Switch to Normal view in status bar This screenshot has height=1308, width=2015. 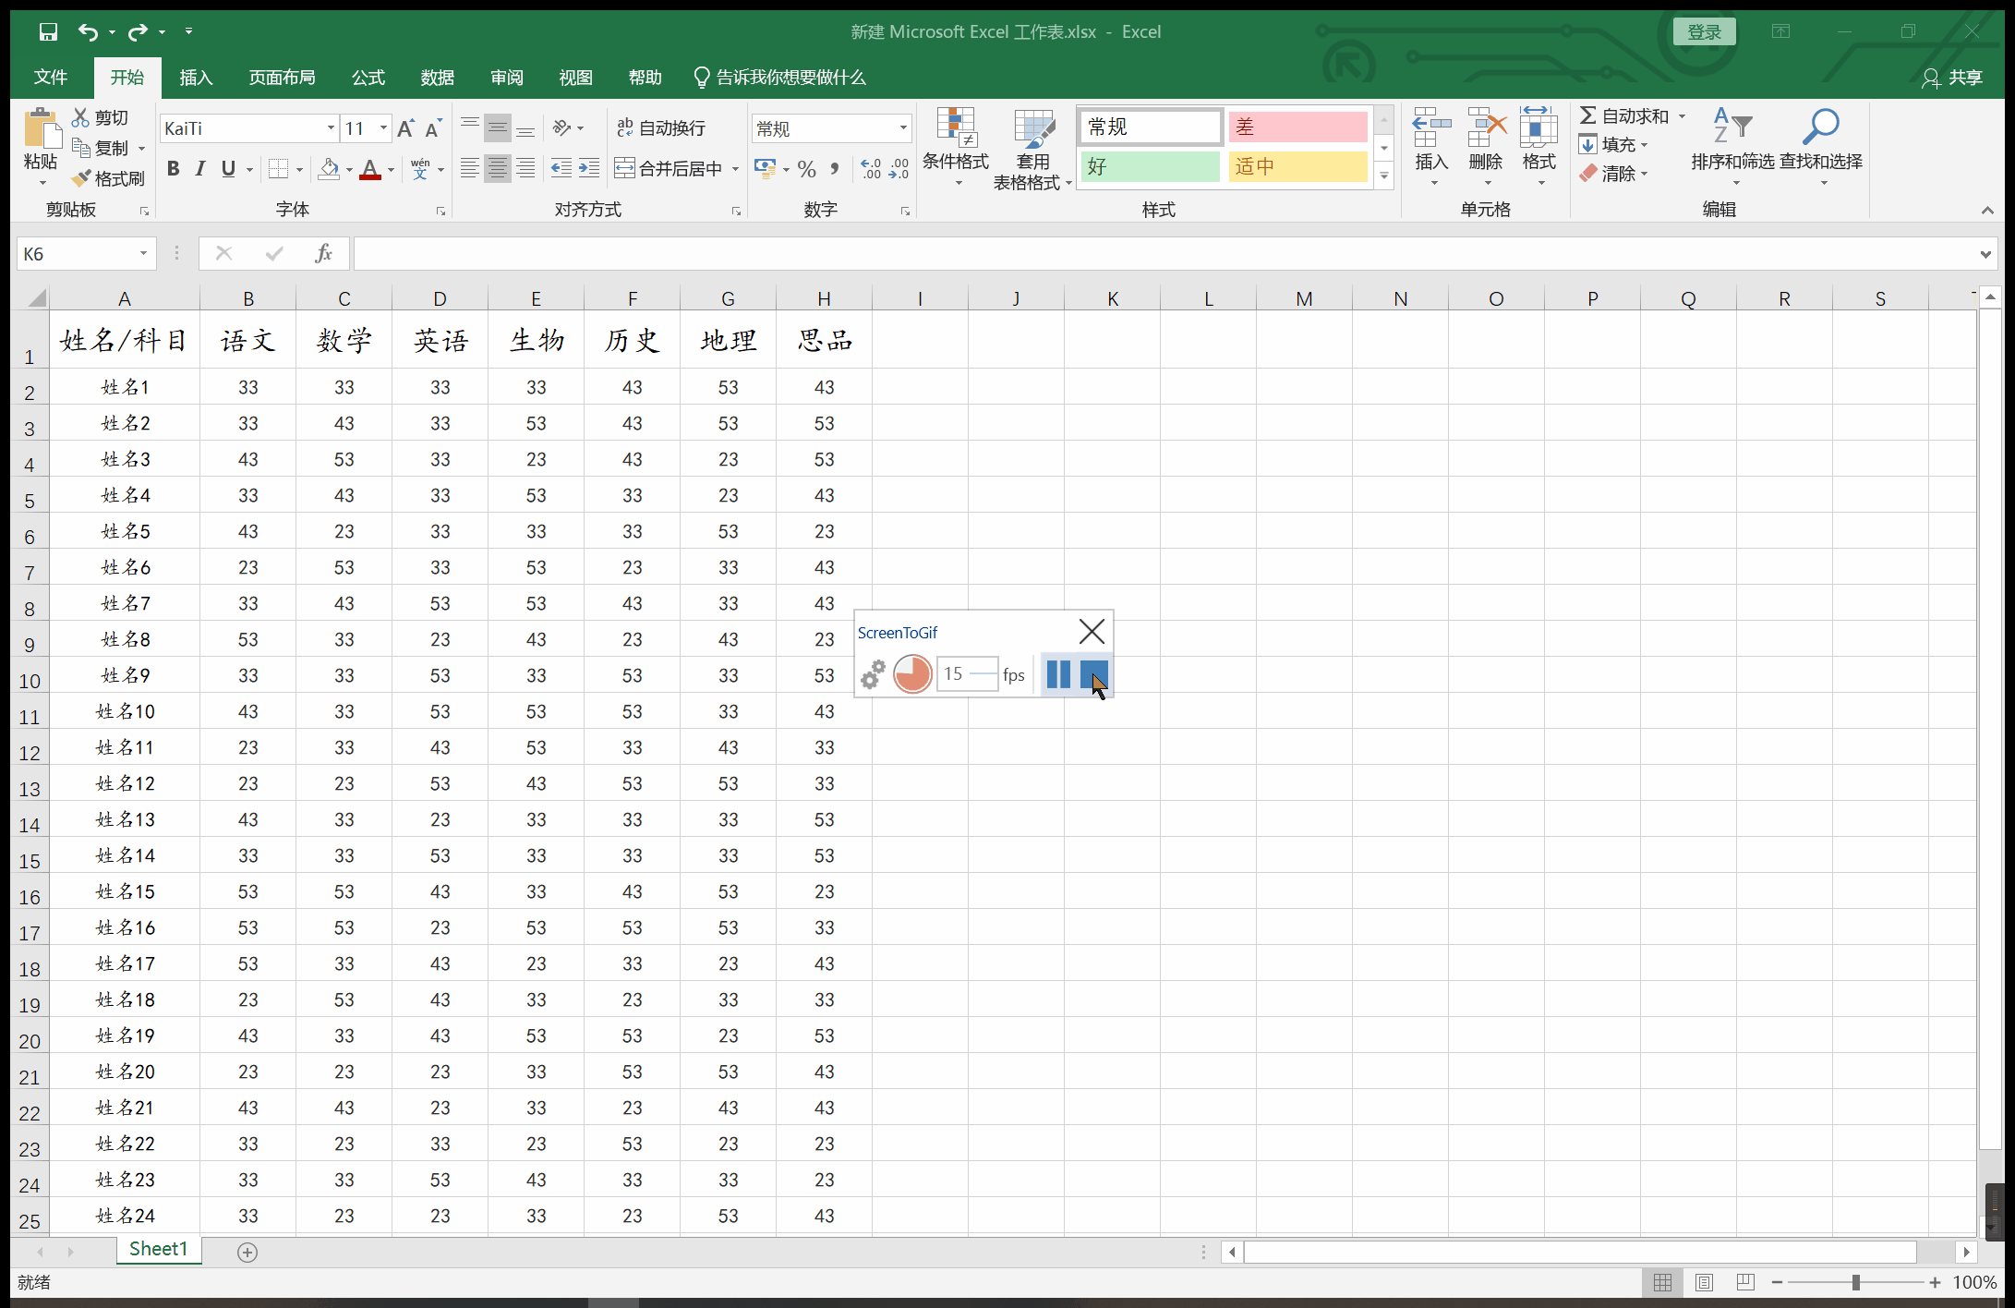(1662, 1282)
